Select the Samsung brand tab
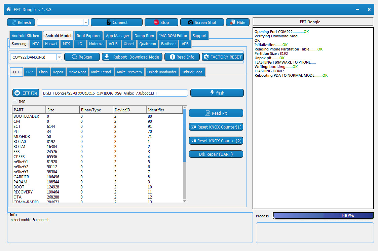Screen dimensions: 378x251 [19, 44]
